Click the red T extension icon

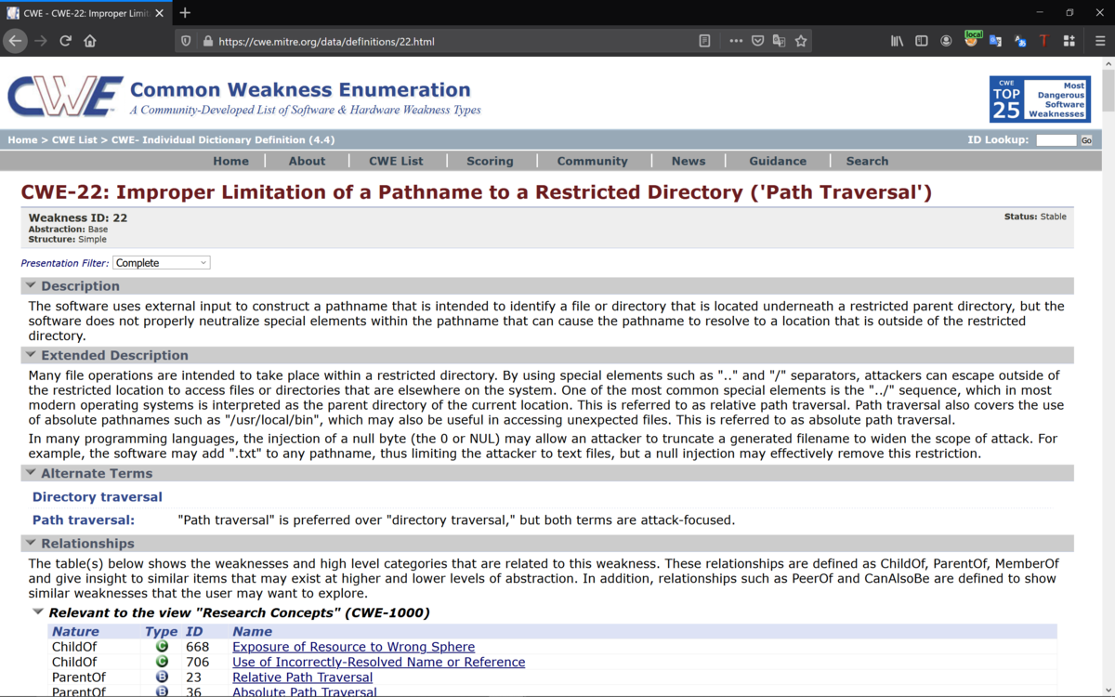click(1043, 41)
